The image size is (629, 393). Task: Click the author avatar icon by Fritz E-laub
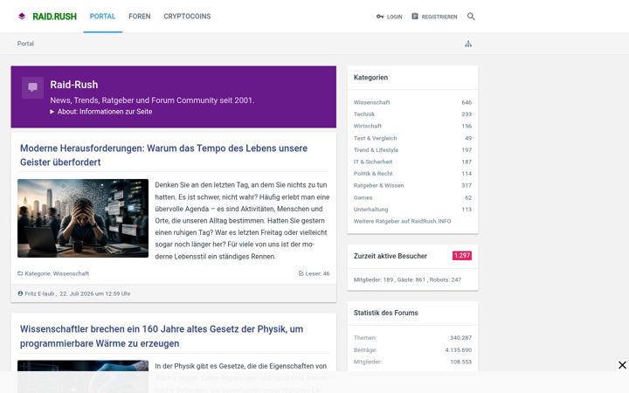pyautogui.click(x=20, y=293)
